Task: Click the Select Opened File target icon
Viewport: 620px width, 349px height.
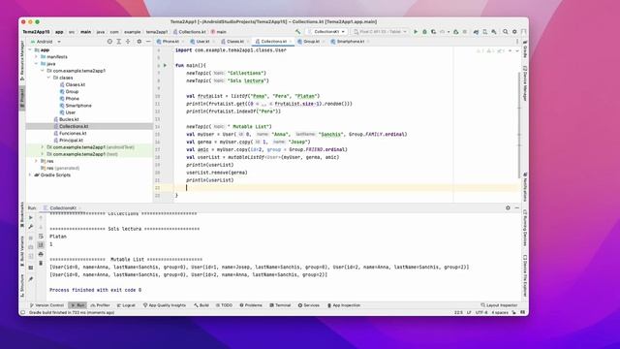Action: pos(109,42)
